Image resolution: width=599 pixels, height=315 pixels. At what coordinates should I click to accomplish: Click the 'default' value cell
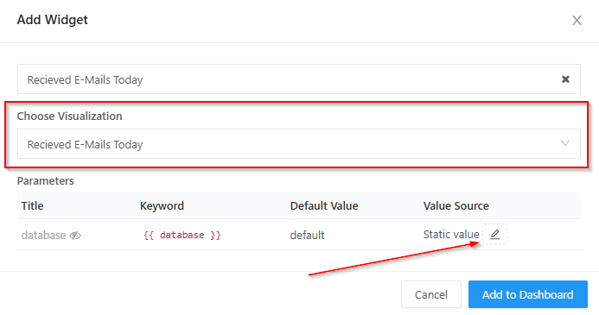pos(307,235)
